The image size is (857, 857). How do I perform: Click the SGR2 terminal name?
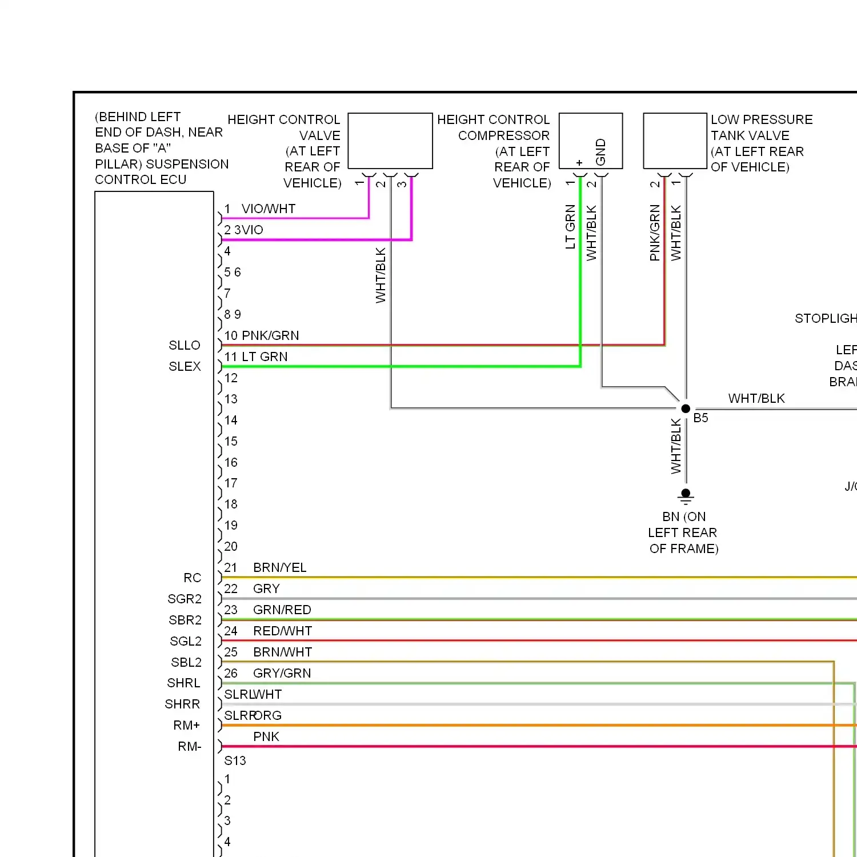point(185,599)
